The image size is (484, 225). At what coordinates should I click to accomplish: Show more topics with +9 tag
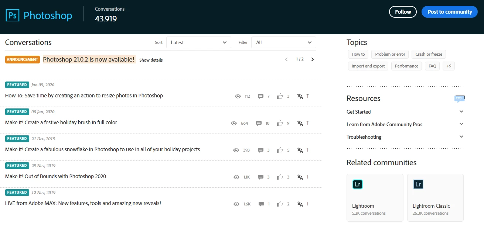click(x=449, y=66)
